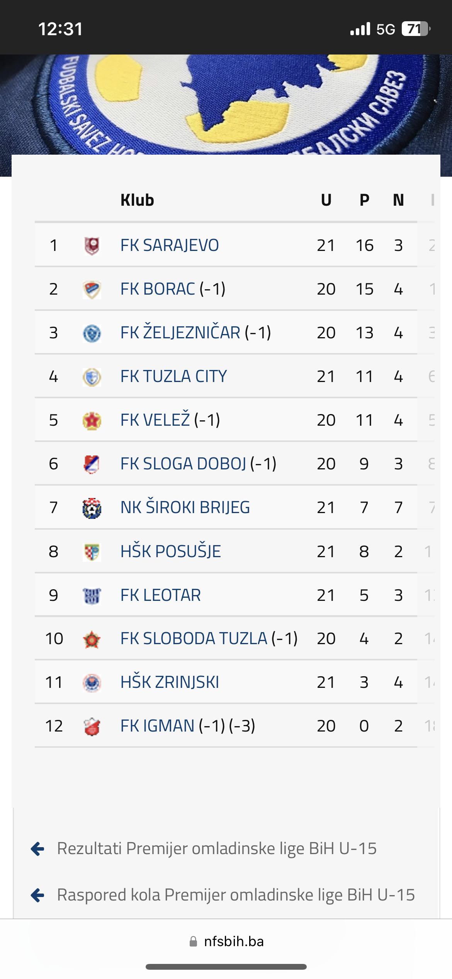
Task: Tap the FK Željezničar club crest
Action: coord(92,333)
